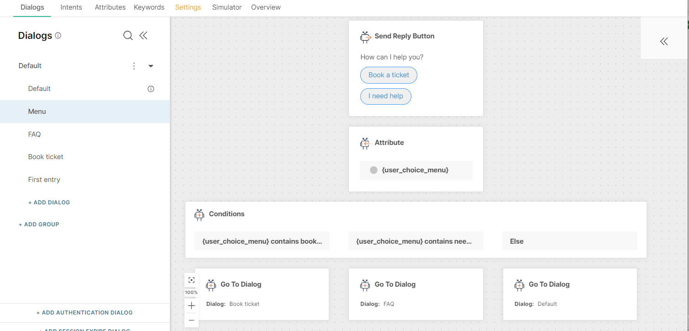The image size is (689, 331).
Task: Collapse the Default group arrow
Action: click(x=151, y=66)
